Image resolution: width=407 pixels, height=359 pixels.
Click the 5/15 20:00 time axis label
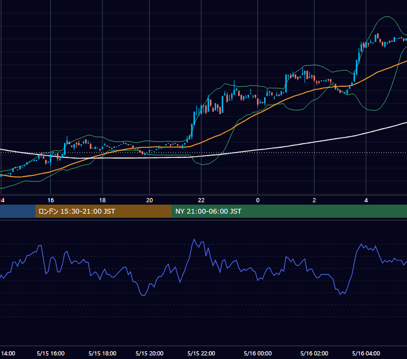150,353
